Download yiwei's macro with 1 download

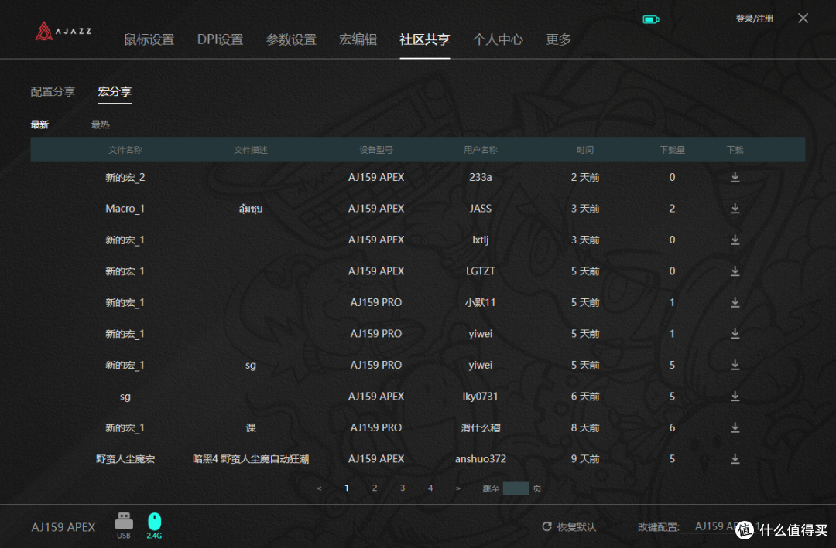point(735,334)
